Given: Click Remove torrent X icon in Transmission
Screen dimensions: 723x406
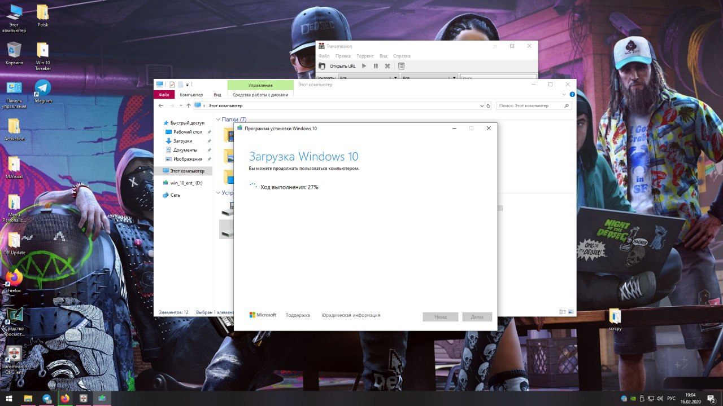Looking at the screenshot, I should coord(387,66).
